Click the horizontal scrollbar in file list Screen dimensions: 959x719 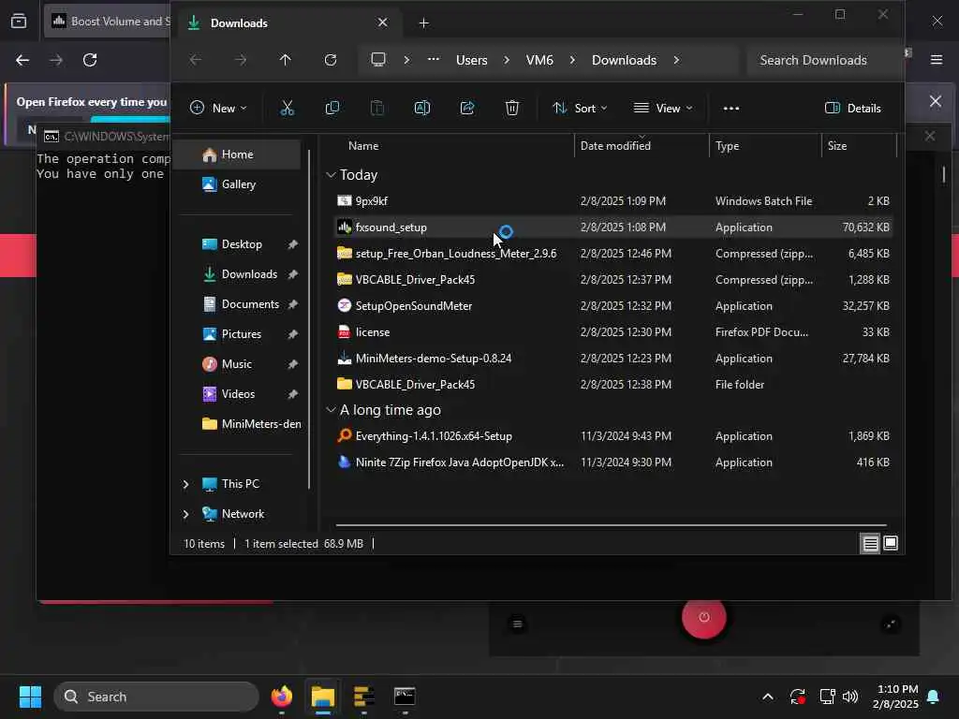click(611, 524)
